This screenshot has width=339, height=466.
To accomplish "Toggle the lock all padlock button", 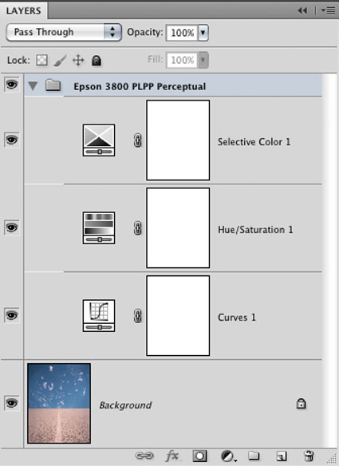I will pos(97,61).
